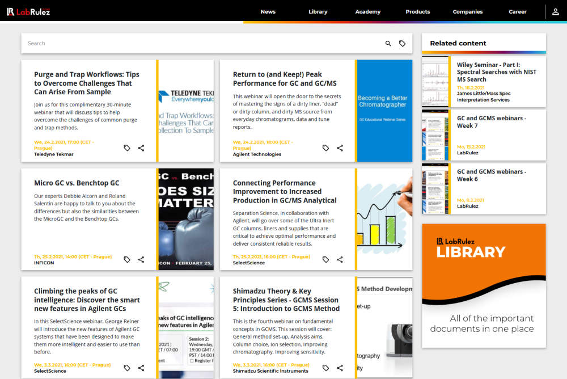Viewport: 567px width, 379px height.
Task: Click Week 7 webinars thumbnail
Action: coord(435,135)
